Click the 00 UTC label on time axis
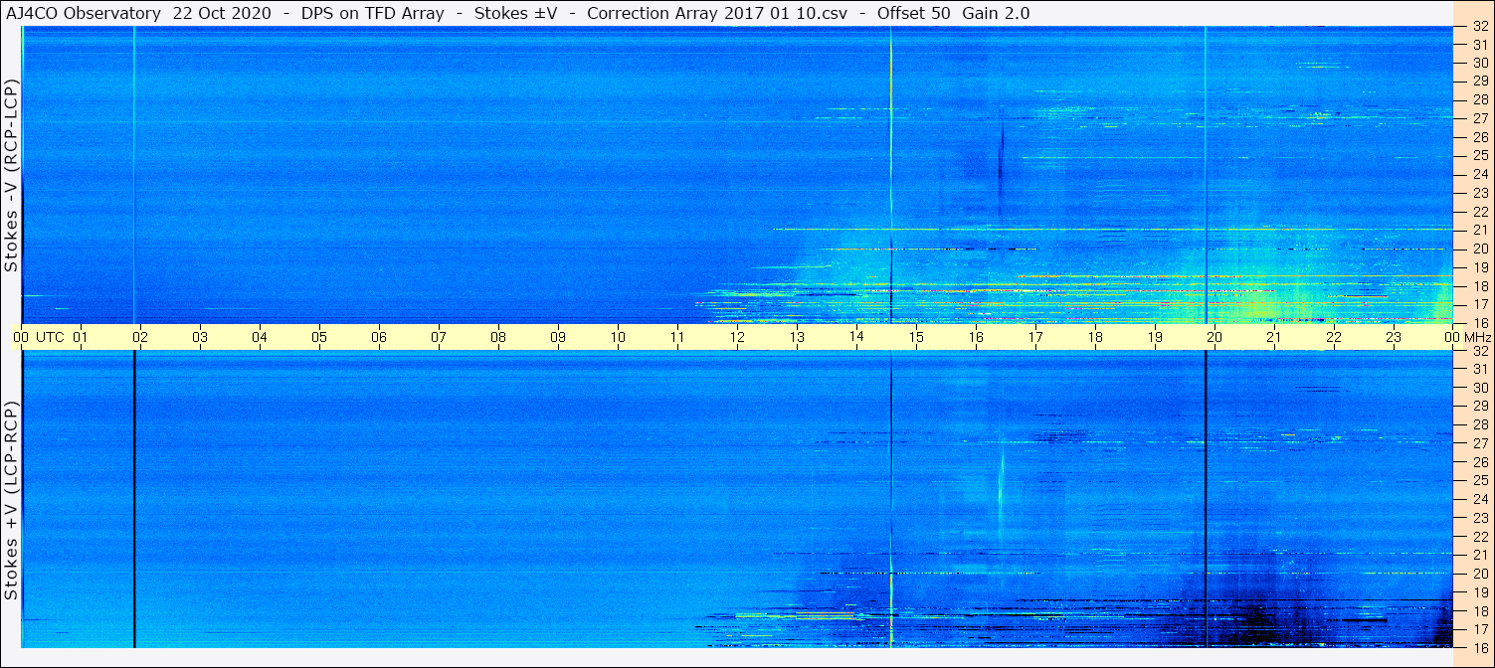Screen dimensions: 1495x668 [x=38, y=337]
